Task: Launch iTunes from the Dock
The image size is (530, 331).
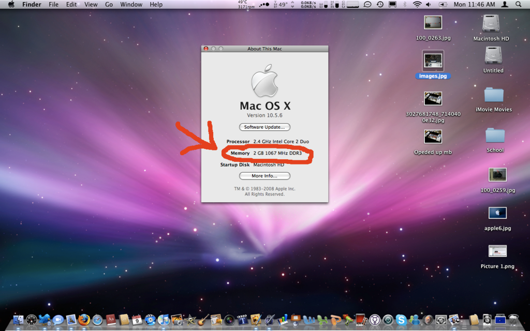Action: tap(163, 320)
